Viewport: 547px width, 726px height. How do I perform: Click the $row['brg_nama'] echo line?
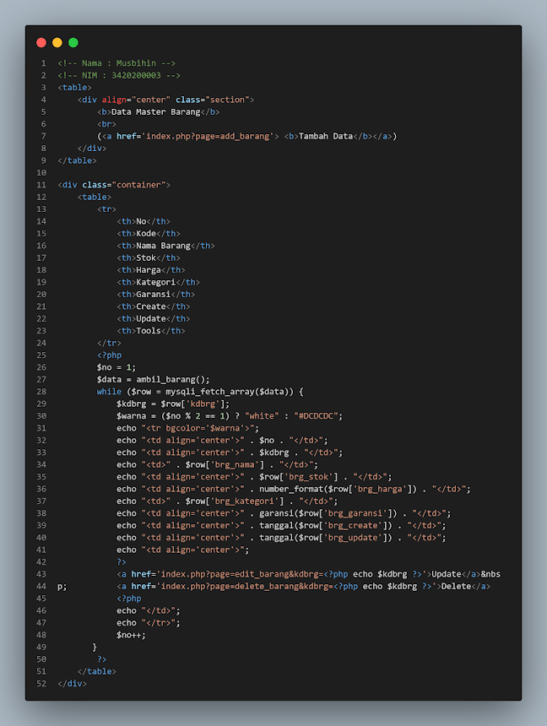tap(217, 464)
